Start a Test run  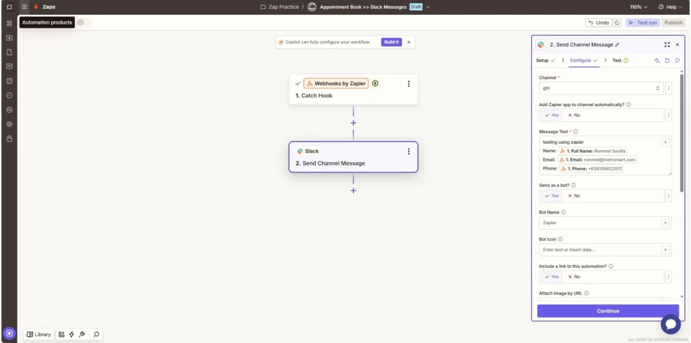click(643, 22)
